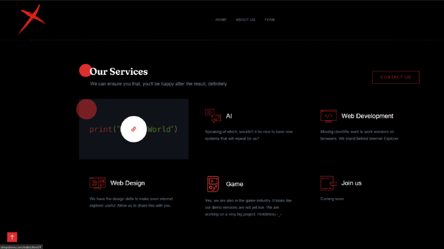Image resolution: width=444 pixels, height=249 pixels.
Task: Open the TEAM nav item
Action: [x=269, y=20]
